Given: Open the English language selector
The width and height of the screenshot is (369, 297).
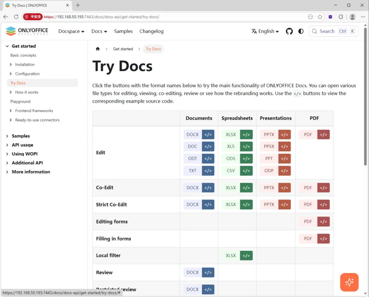Looking at the screenshot, I should coord(265,31).
